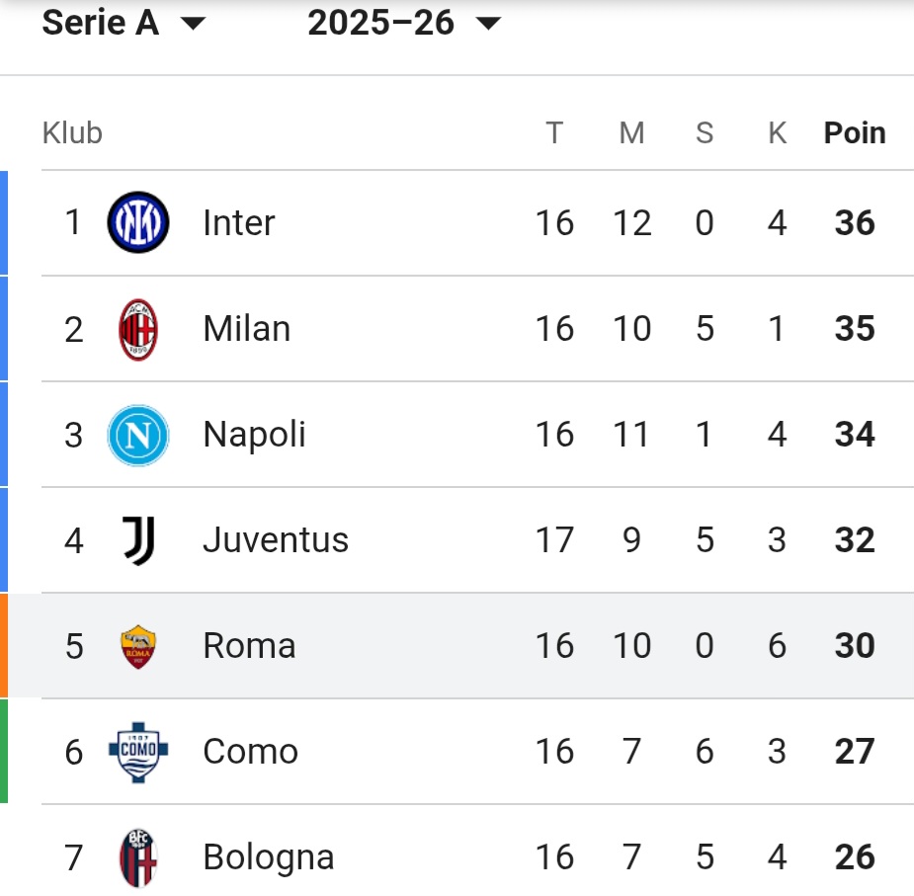Click the bold 36 points value for Inter
The image size is (914, 896).
click(x=853, y=222)
